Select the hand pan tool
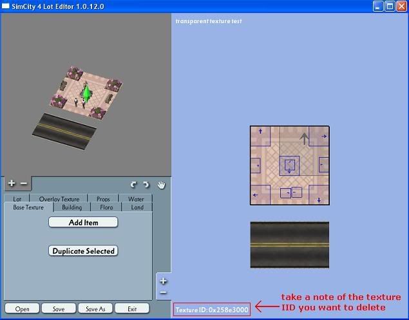The width and height of the screenshot is (409, 320). pos(162,185)
